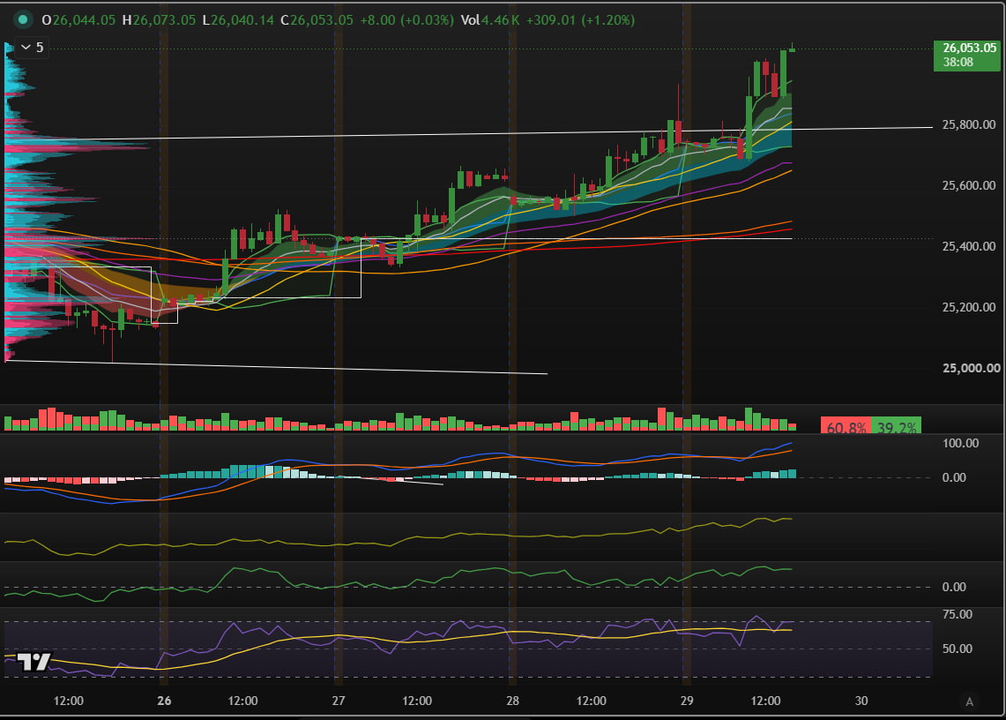This screenshot has height=720, width=1006.
Task: Open the TradingView logo
Action: (34, 661)
